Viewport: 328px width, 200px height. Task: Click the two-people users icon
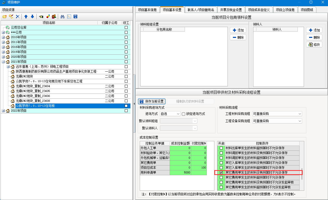point(54,16)
